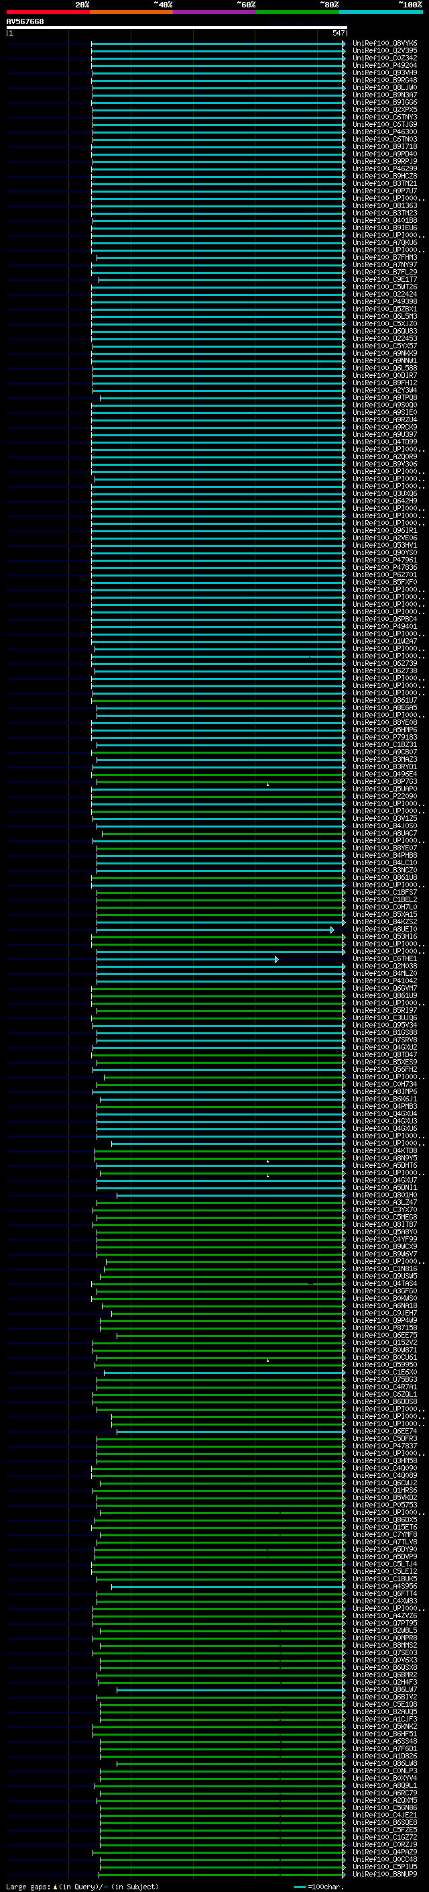
Task: Select hit label UniRef100_Q0V6X3
Action: tap(385, 1660)
